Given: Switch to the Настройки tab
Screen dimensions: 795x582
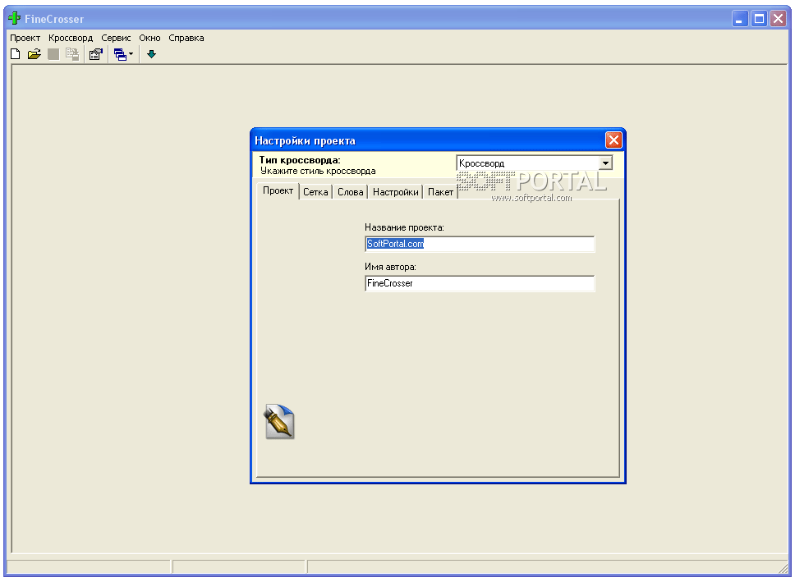Looking at the screenshot, I should [396, 192].
